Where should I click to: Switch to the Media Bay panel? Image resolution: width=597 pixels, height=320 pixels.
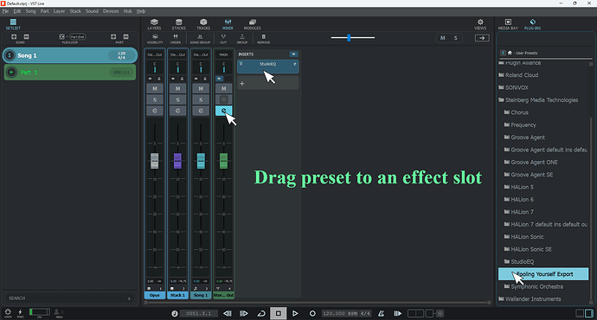(x=508, y=24)
